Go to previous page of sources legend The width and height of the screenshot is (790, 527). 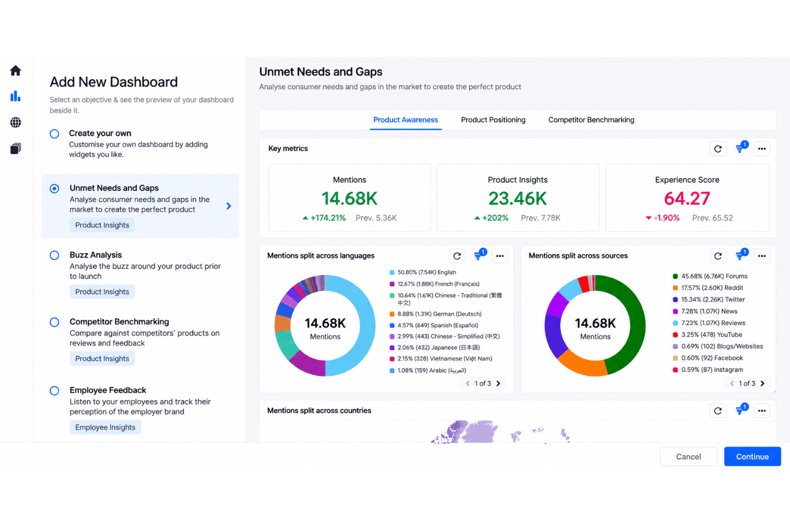[x=732, y=383]
